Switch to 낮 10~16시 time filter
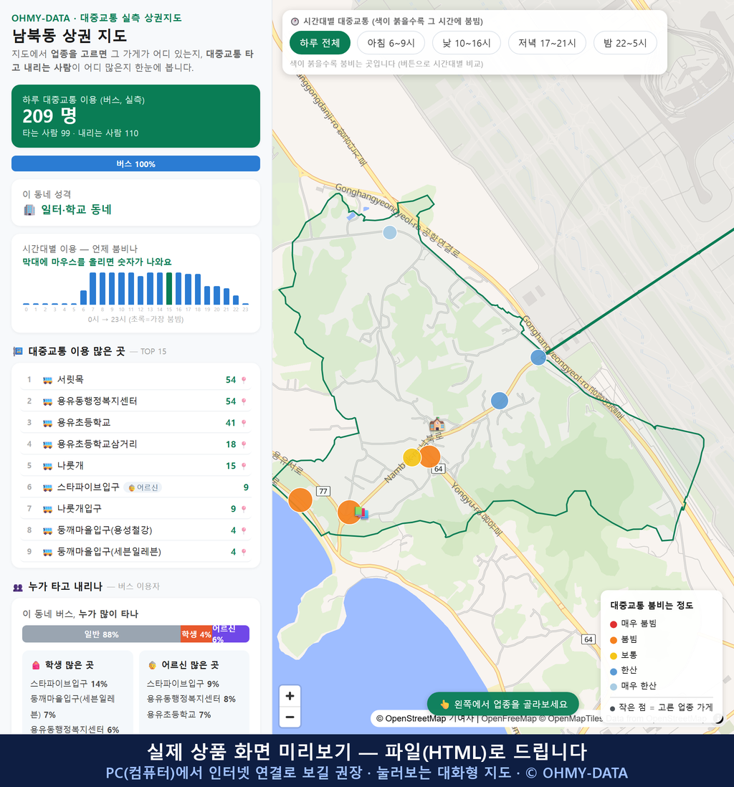This screenshot has width=734, height=787. pyautogui.click(x=467, y=43)
